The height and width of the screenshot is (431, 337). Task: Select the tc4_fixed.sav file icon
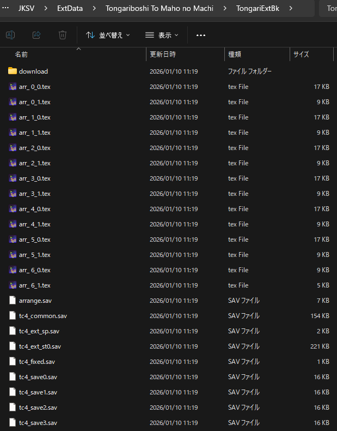[x=13, y=362]
